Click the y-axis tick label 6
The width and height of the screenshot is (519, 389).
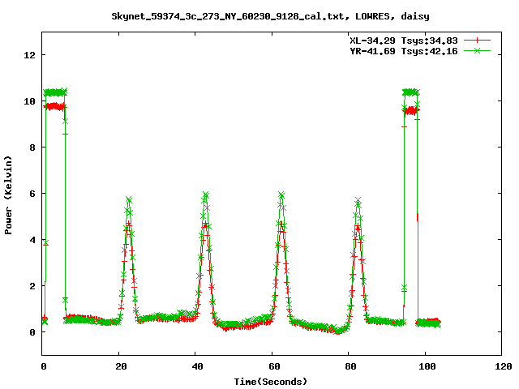(32, 194)
